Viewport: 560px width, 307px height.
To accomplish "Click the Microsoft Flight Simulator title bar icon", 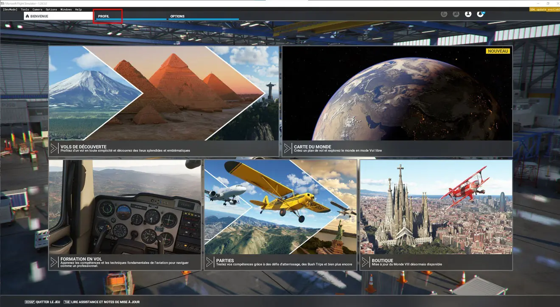I will 3,3.
